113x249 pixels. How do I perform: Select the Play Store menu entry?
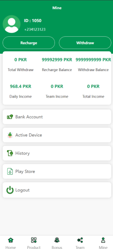[x=57, y=171]
